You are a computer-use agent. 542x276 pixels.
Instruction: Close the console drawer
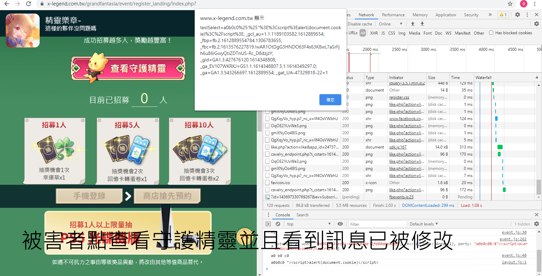(537, 215)
